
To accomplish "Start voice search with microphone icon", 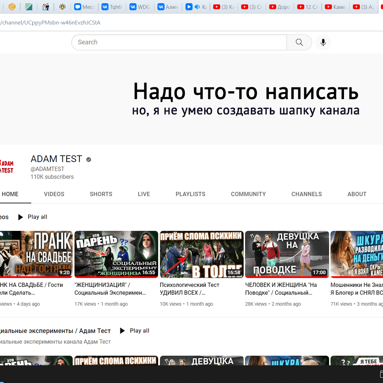I will point(323,42).
